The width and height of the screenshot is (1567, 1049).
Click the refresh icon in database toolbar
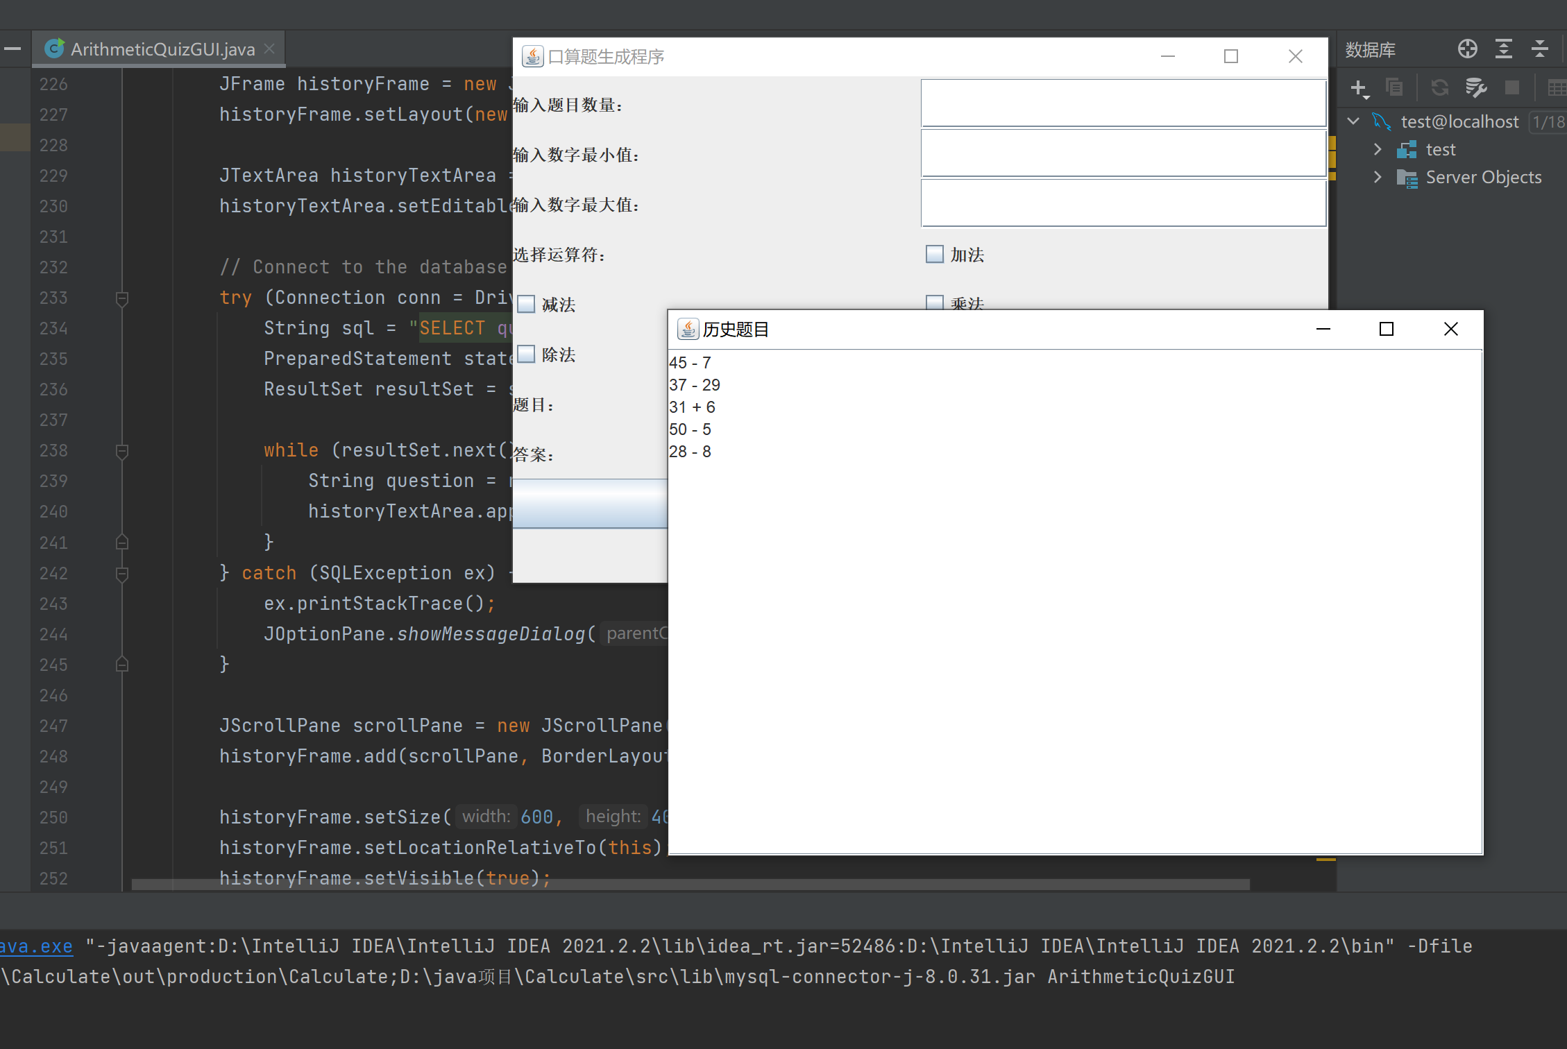(1439, 88)
